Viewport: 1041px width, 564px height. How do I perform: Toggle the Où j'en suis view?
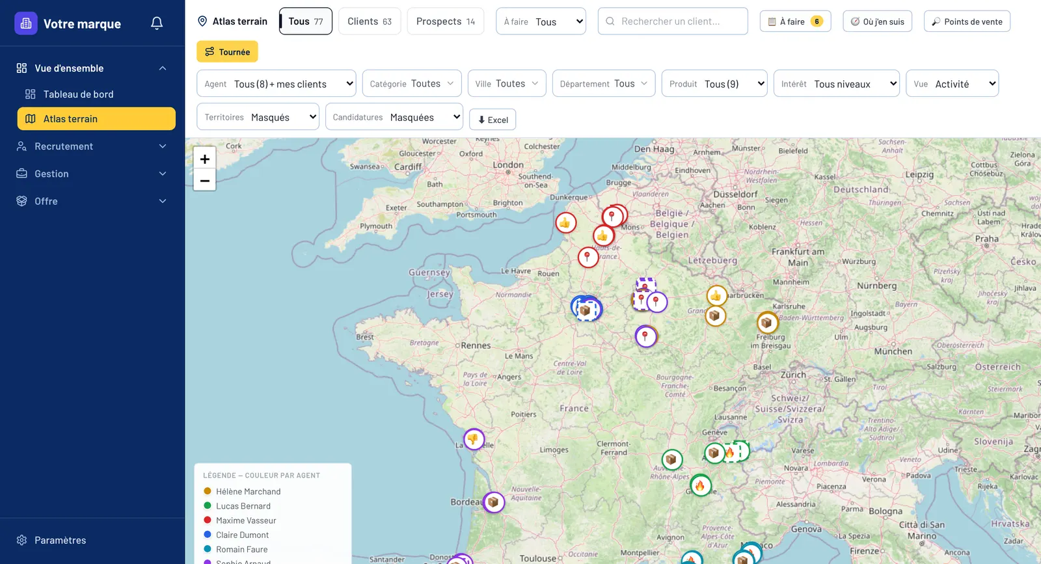pyautogui.click(x=878, y=21)
